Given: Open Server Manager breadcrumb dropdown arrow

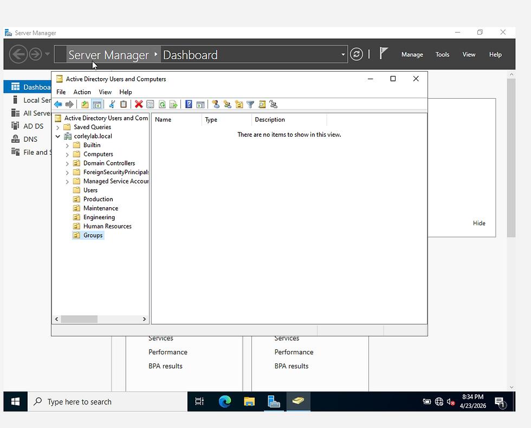Looking at the screenshot, I should (x=343, y=55).
